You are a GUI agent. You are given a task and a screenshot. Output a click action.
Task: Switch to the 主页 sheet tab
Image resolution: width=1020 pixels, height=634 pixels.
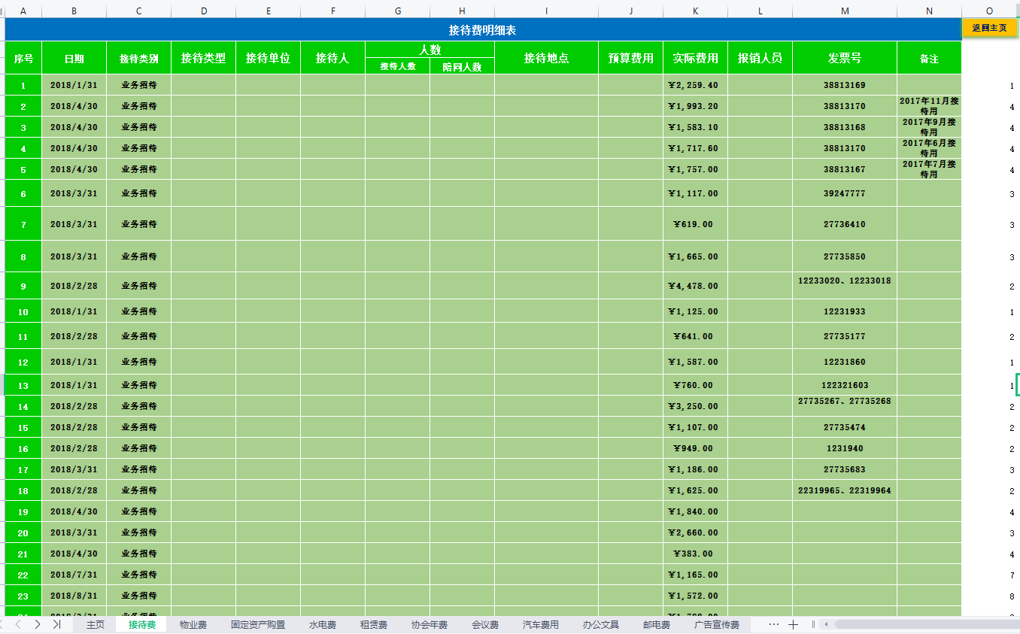(96, 625)
